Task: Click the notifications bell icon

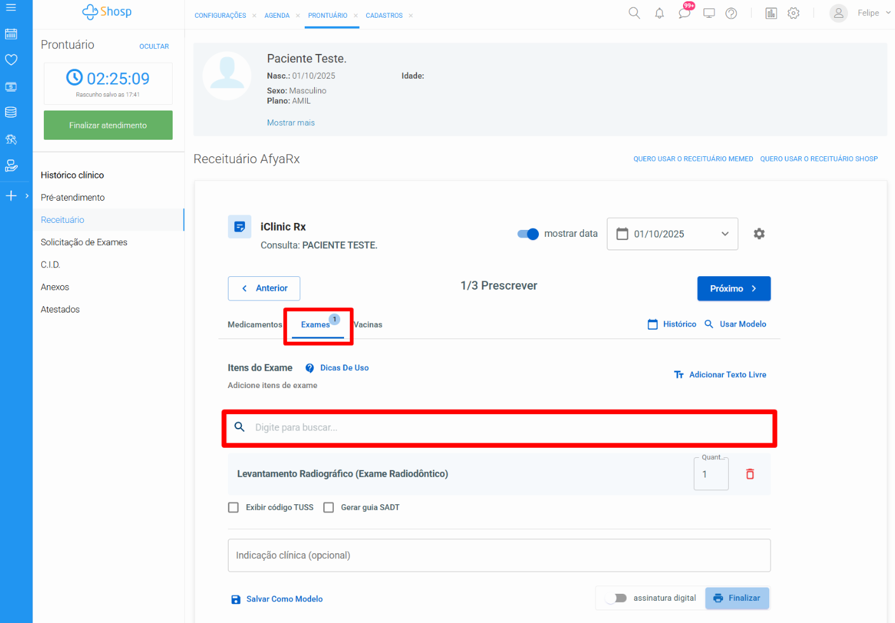Action: [660, 13]
